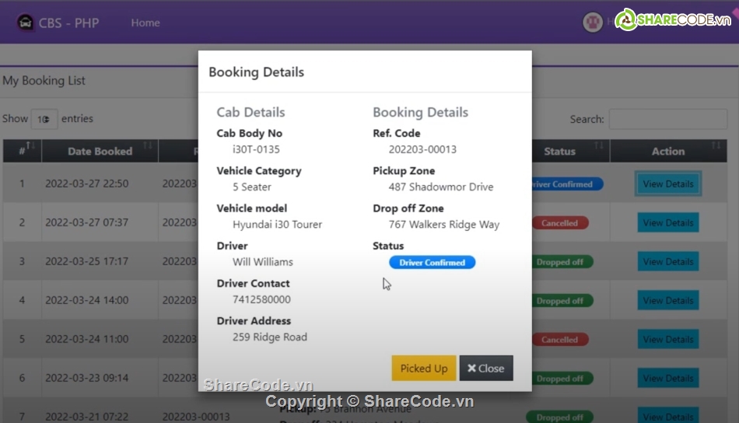Open the entries per page dropdown
Image resolution: width=739 pixels, height=423 pixels.
pos(44,119)
